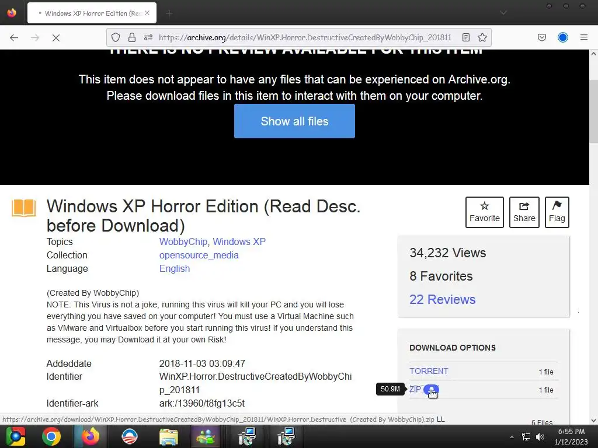Click the ark:/13960/t8fg13c5t identifier text

[x=201, y=403]
